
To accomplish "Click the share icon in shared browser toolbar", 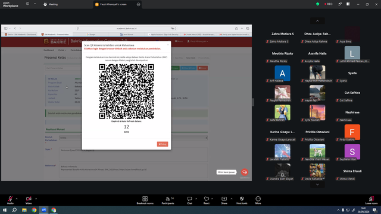I will point(236,29).
